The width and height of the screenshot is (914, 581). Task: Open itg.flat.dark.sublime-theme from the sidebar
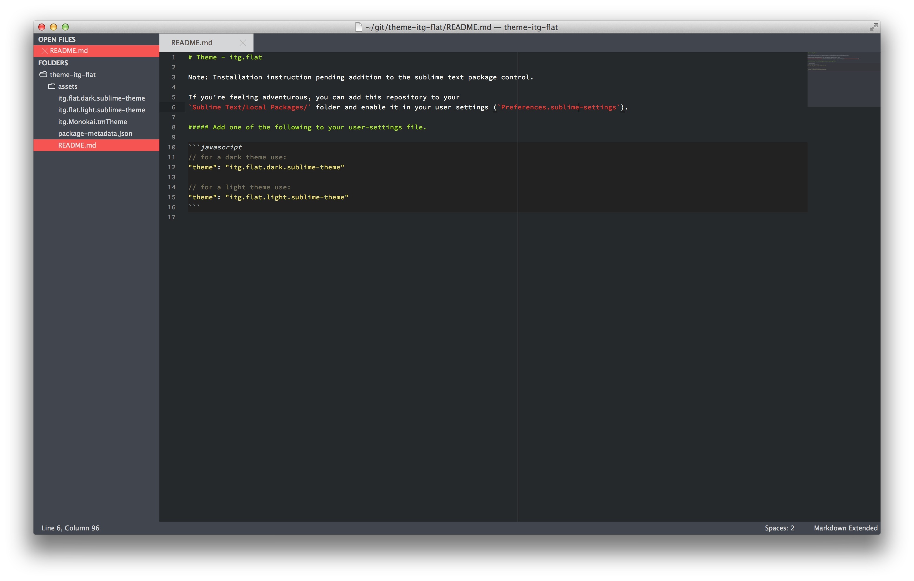pos(101,98)
